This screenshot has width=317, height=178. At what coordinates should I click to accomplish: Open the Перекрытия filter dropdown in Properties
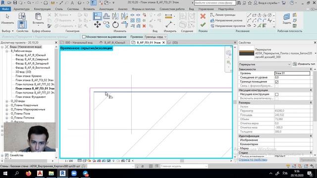point(264,64)
